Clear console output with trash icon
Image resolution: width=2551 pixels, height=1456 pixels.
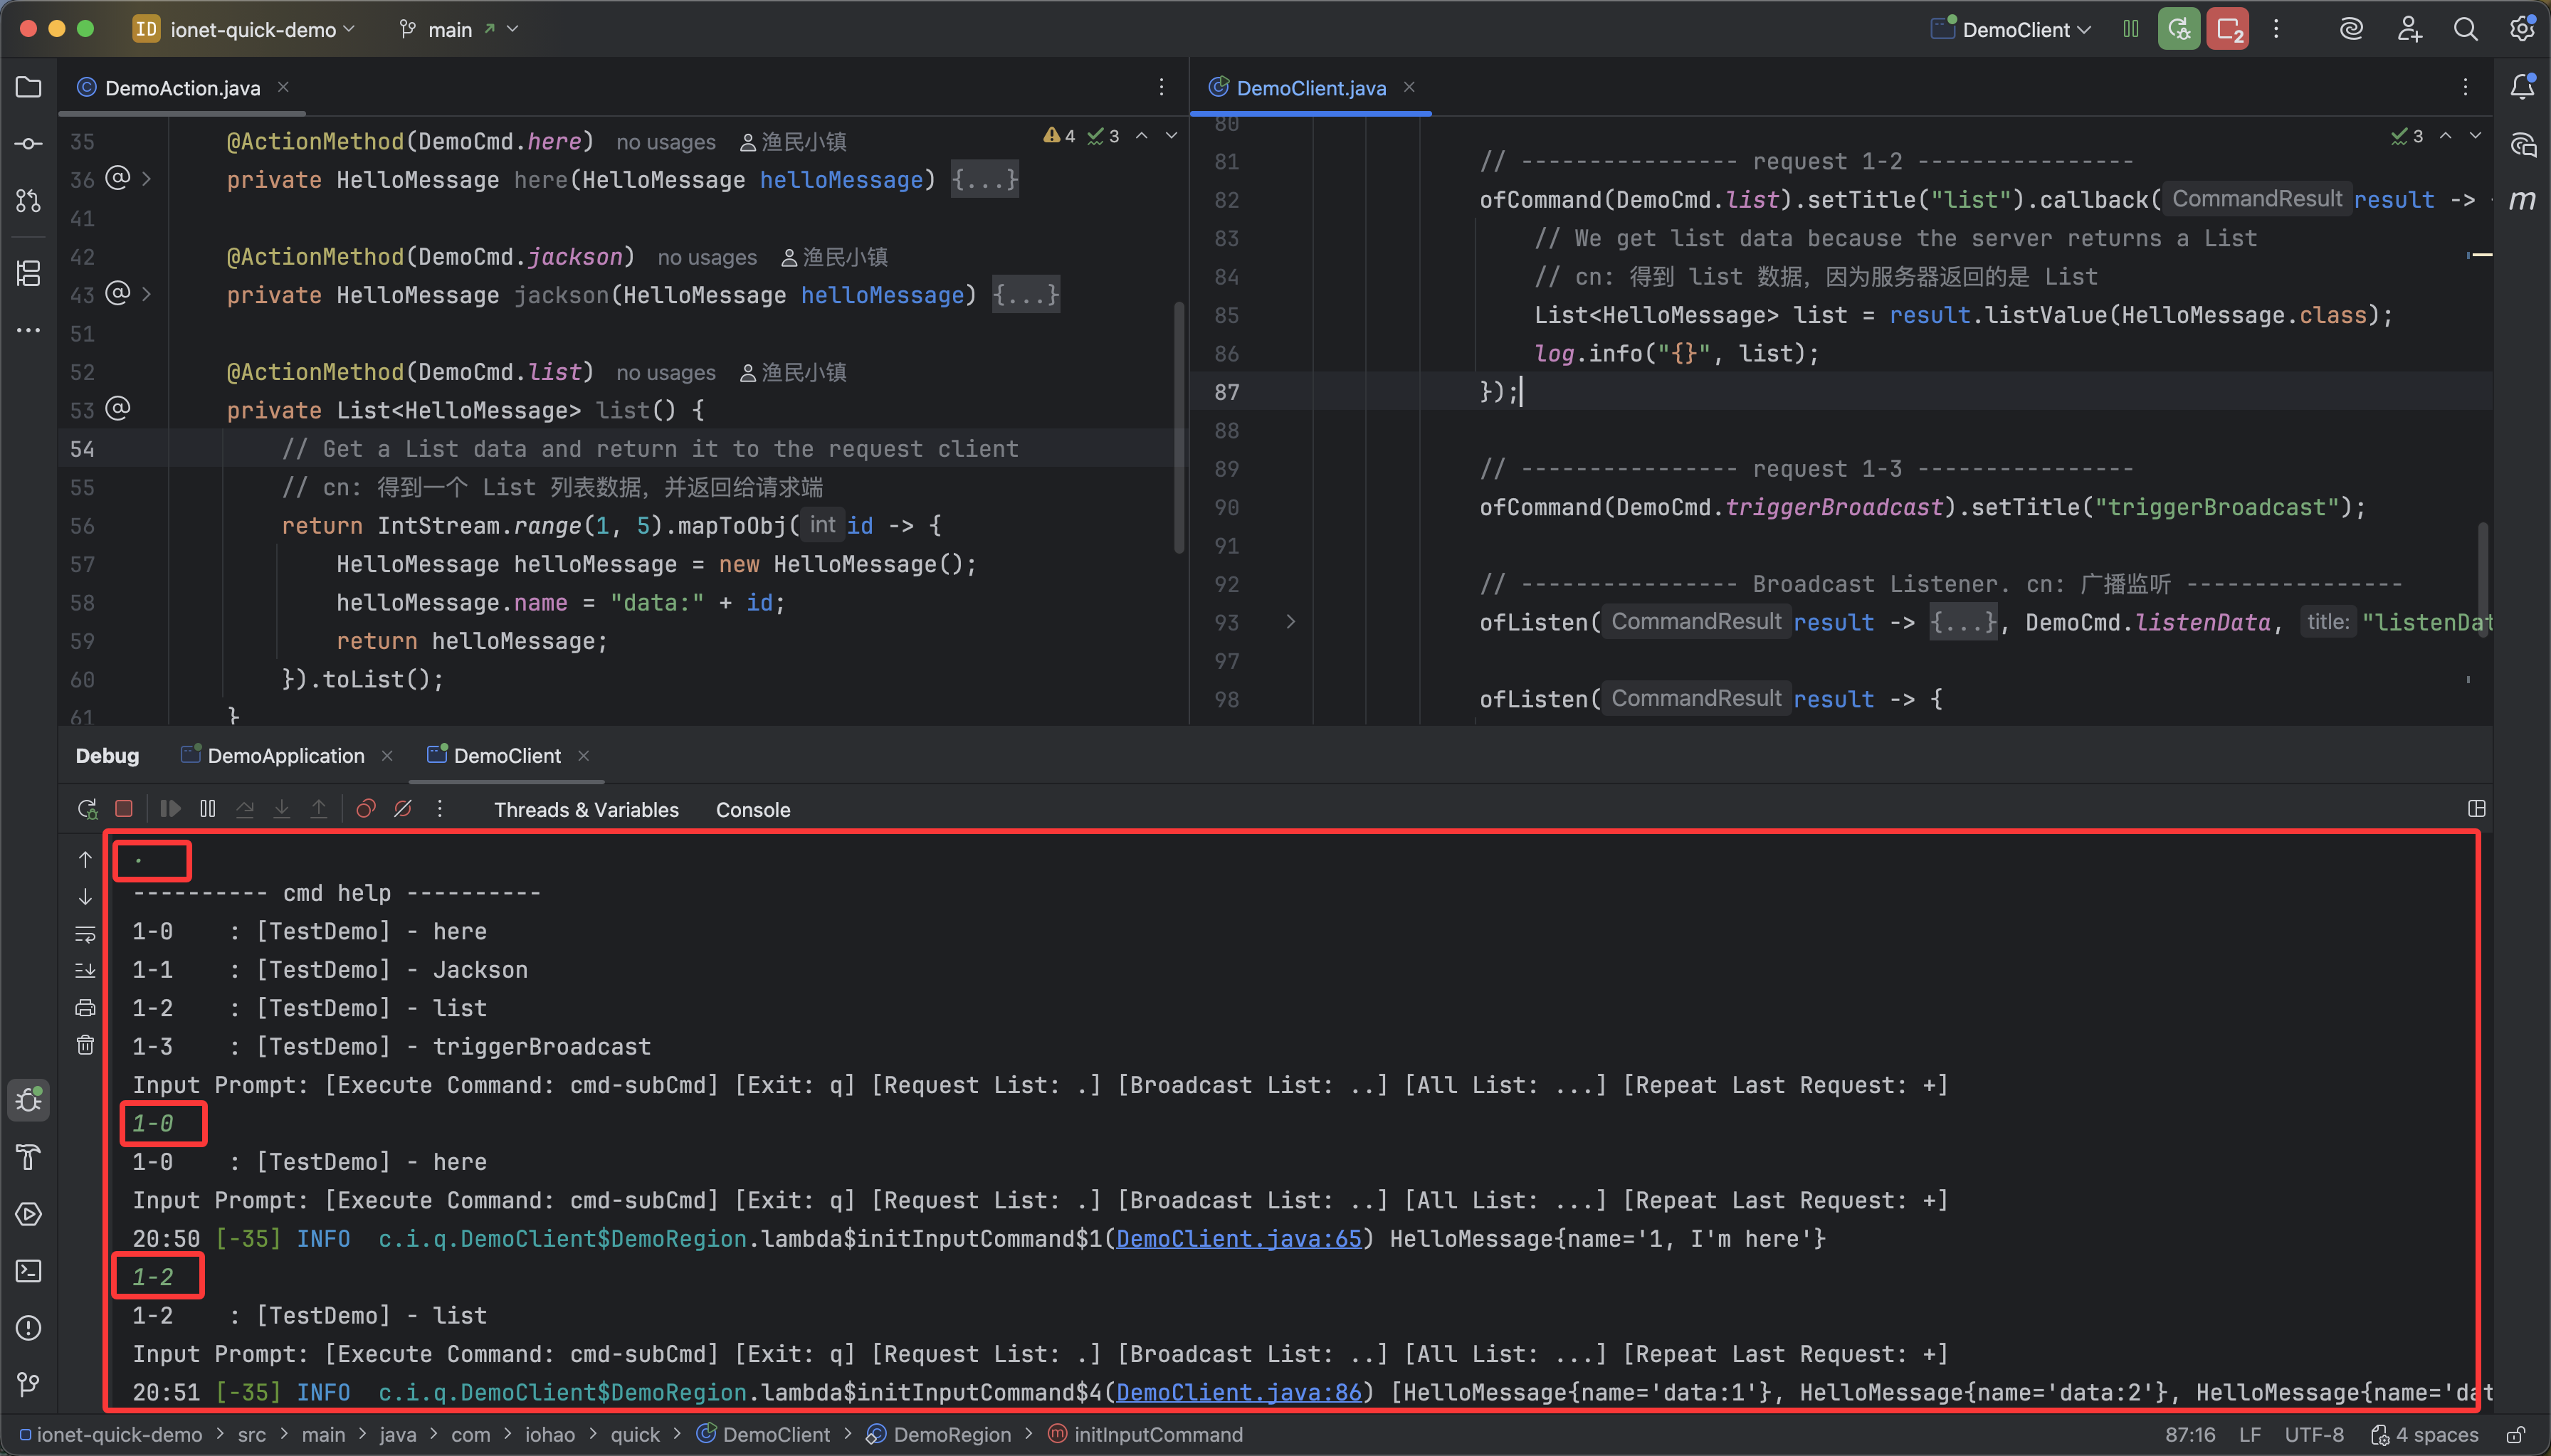pos(85,1045)
